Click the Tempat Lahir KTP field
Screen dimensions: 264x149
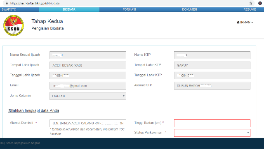[212, 65]
